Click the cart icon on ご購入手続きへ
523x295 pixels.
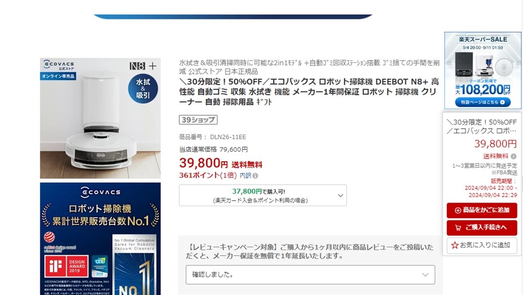(x=458, y=228)
